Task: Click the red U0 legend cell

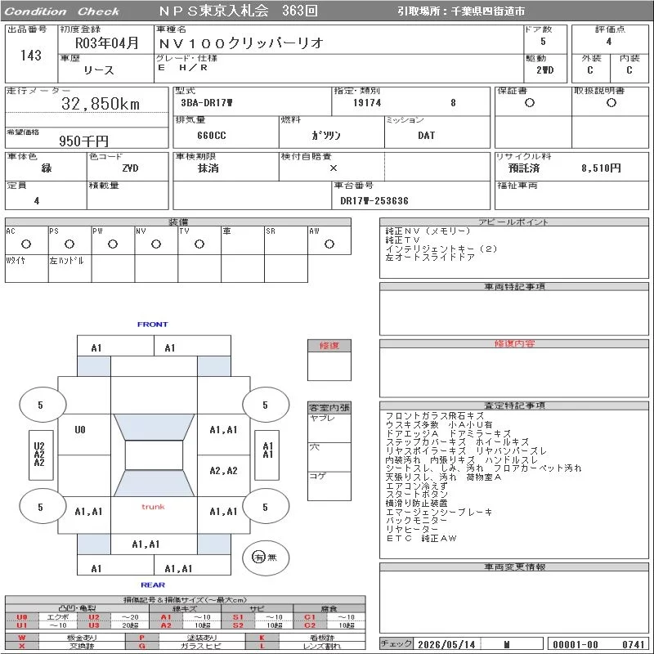Action: [x=22, y=617]
